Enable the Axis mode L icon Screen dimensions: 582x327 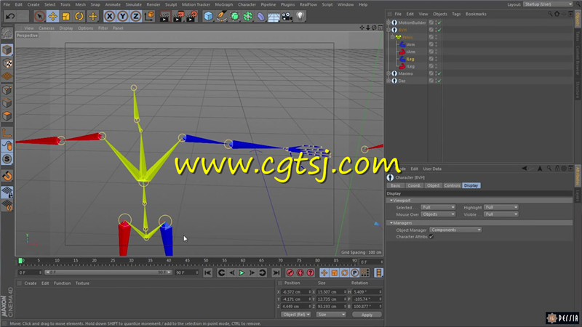pyautogui.click(x=7, y=133)
